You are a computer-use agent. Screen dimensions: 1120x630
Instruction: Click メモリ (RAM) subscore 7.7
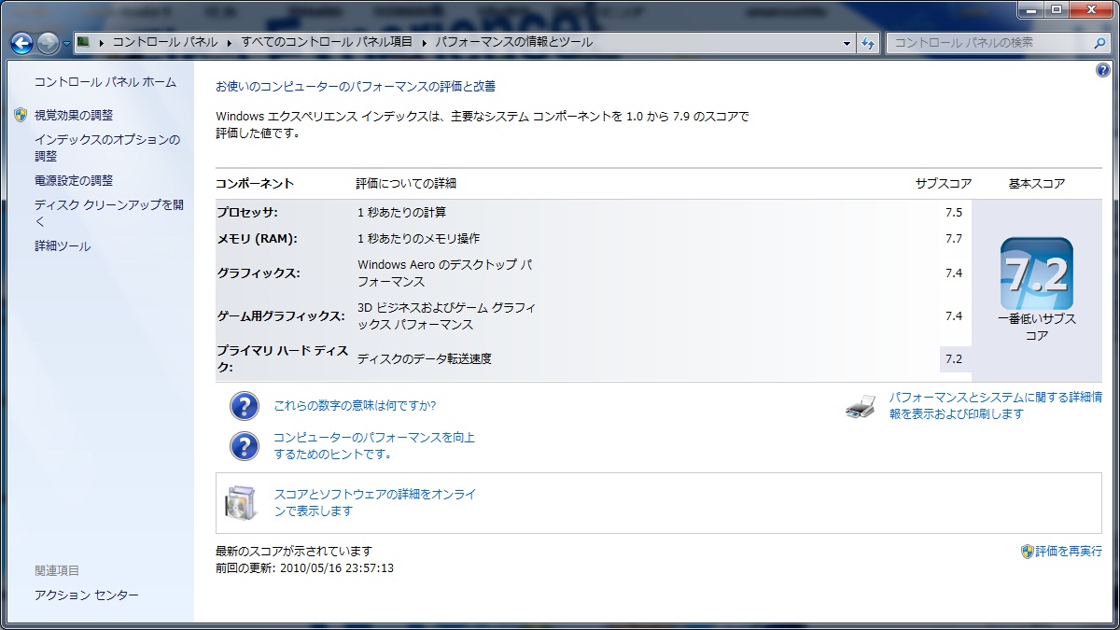click(x=953, y=239)
